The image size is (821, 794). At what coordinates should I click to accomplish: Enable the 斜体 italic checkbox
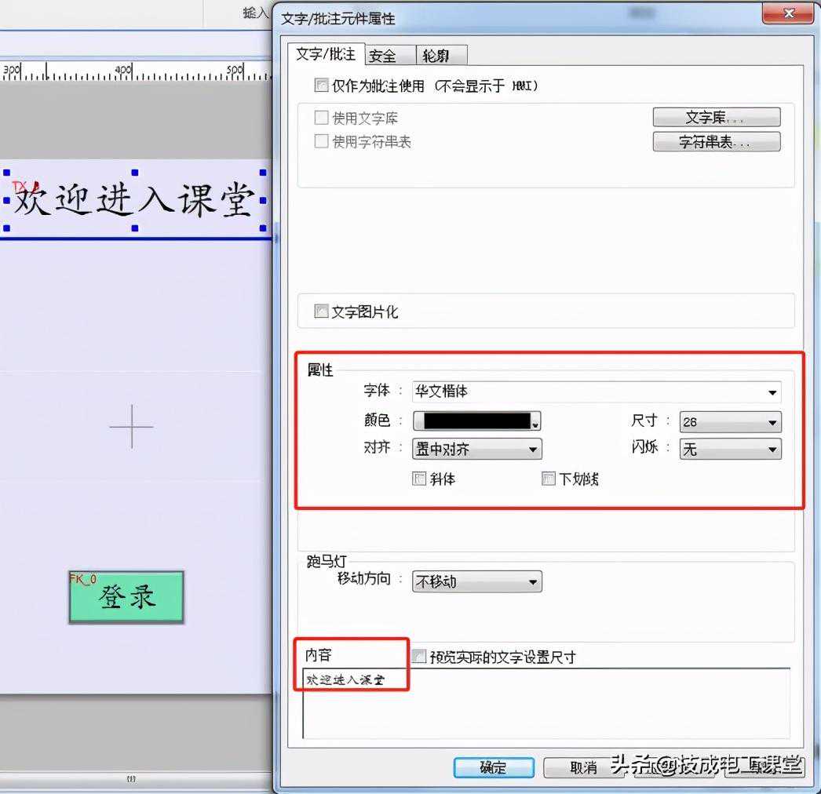pyautogui.click(x=419, y=479)
